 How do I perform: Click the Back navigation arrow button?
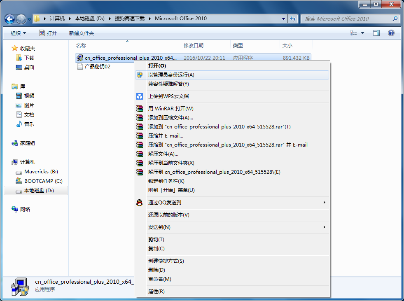pyautogui.click(x=9, y=19)
